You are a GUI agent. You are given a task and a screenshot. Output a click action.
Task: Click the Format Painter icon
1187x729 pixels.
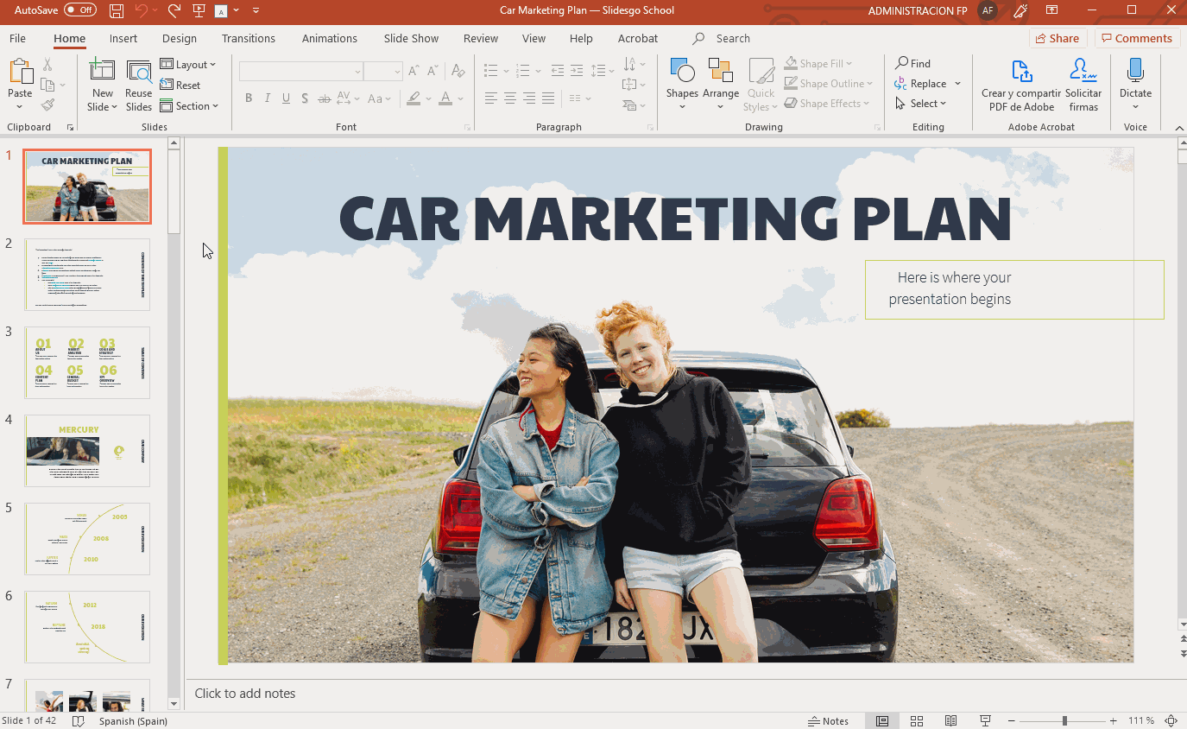(x=47, y=105)
